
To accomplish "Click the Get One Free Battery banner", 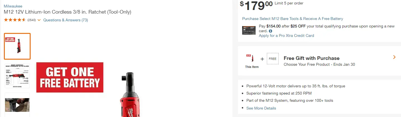I will 70,77.
